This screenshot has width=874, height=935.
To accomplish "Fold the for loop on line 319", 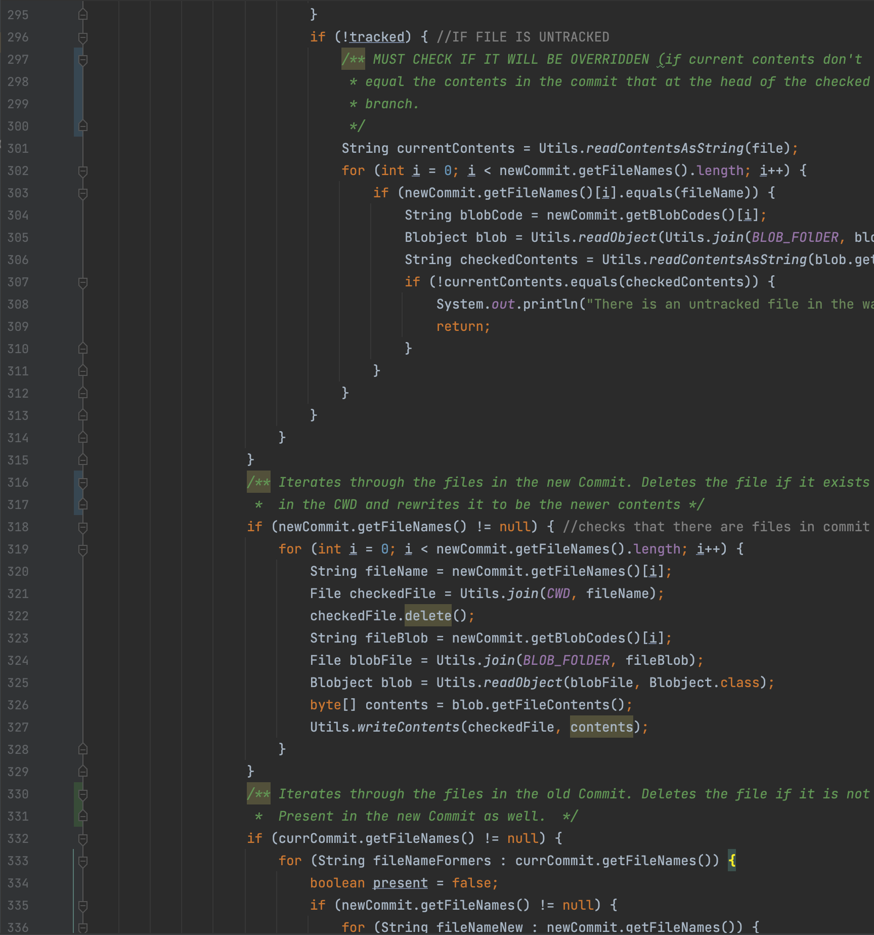I will coord(83,549).
